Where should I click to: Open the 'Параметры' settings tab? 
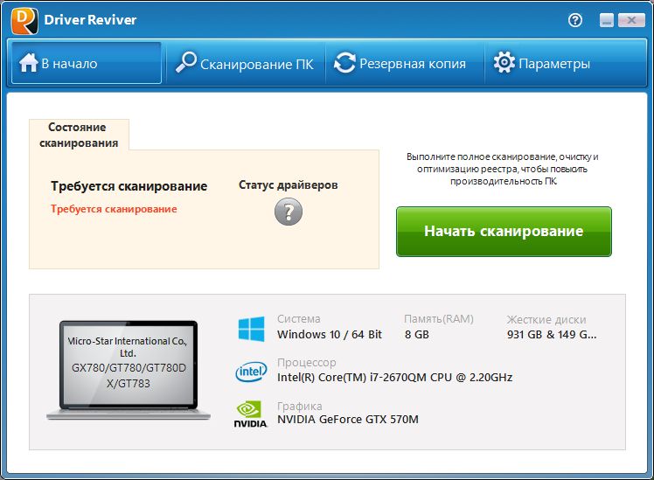click(x=564, y=64)
